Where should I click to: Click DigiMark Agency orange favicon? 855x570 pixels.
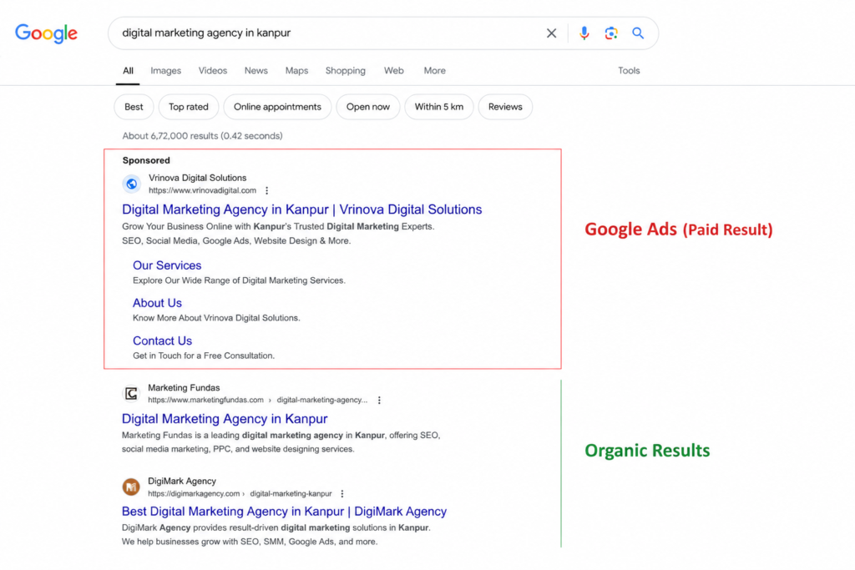pos(131,487)
